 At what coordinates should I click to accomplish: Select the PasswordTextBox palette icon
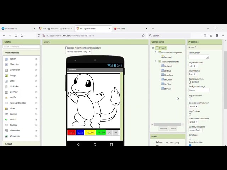tap(6, 103)
